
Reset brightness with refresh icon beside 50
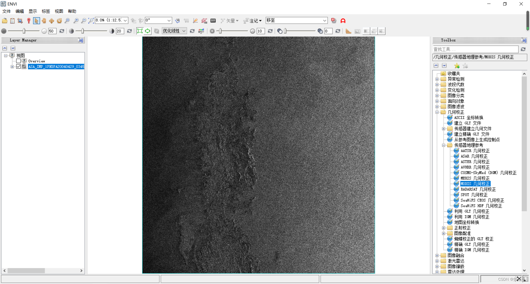click(62, 31)
